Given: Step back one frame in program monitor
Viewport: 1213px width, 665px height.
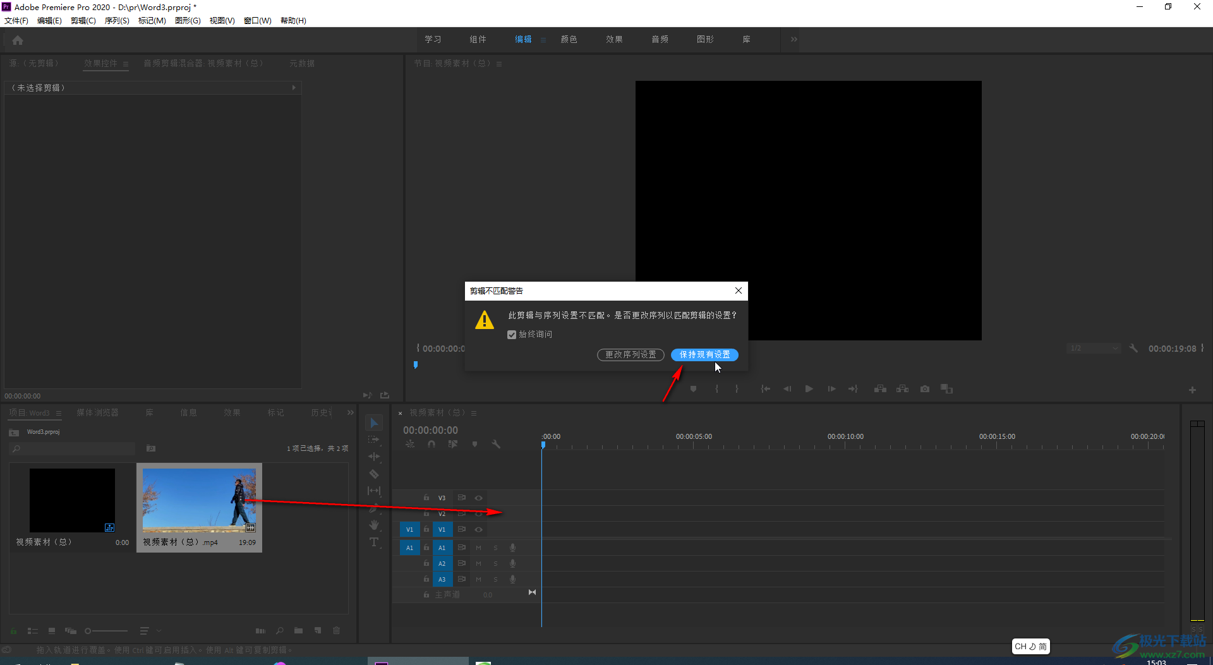Looking at the screenshot, I should coord(787,389).
